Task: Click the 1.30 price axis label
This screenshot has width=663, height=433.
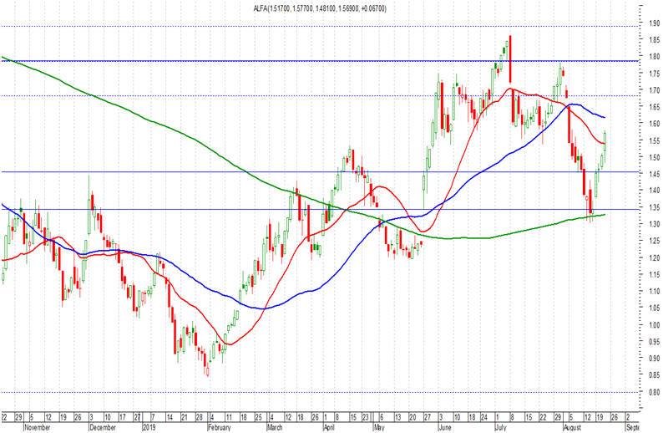Action: (x=655, y=224)
